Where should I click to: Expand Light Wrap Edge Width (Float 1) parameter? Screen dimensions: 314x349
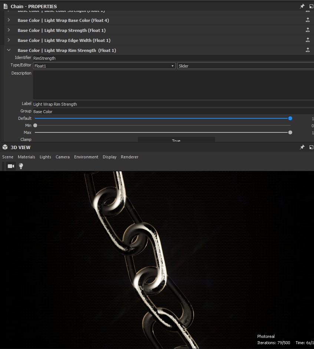click(9, 40)
